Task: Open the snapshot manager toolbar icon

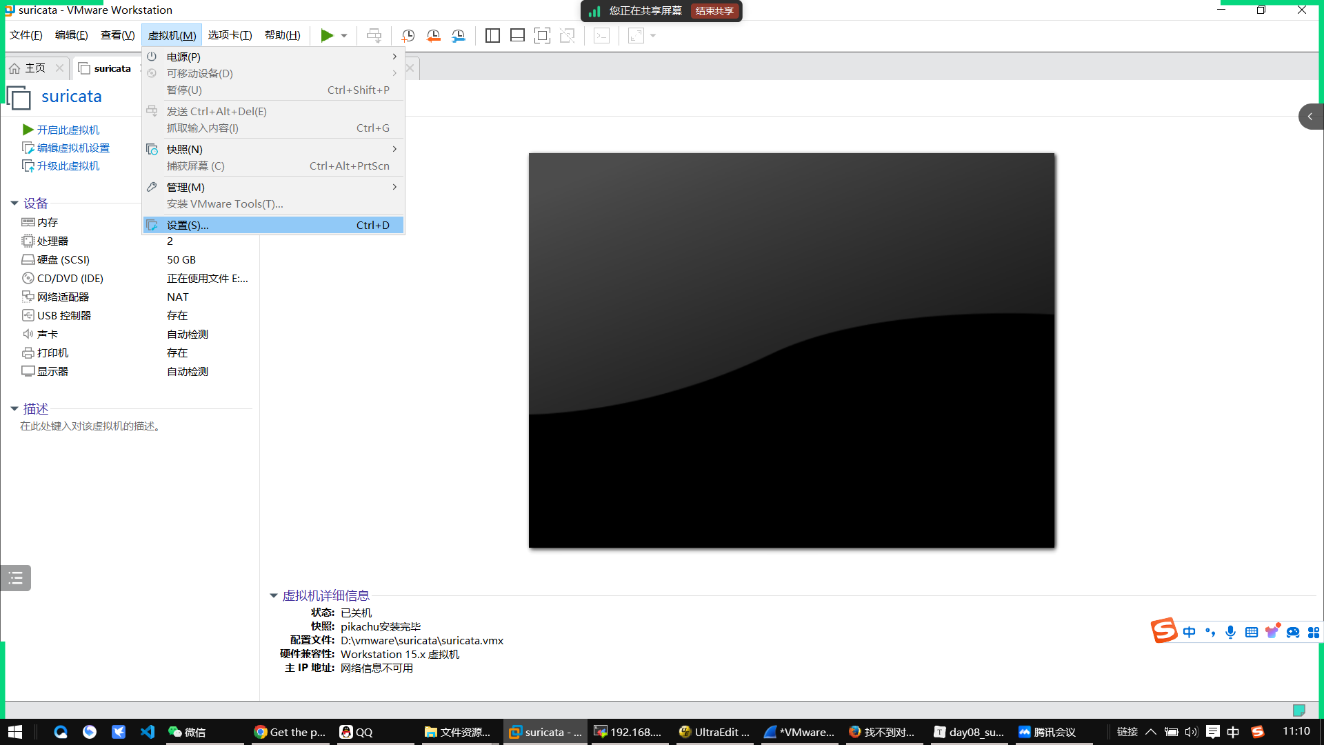Action: click(459, 35)
